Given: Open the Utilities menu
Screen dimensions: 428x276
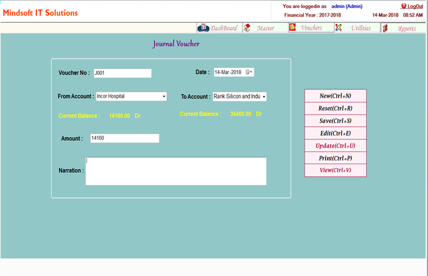Looking at the screenshot, I should tap(357, 28).
